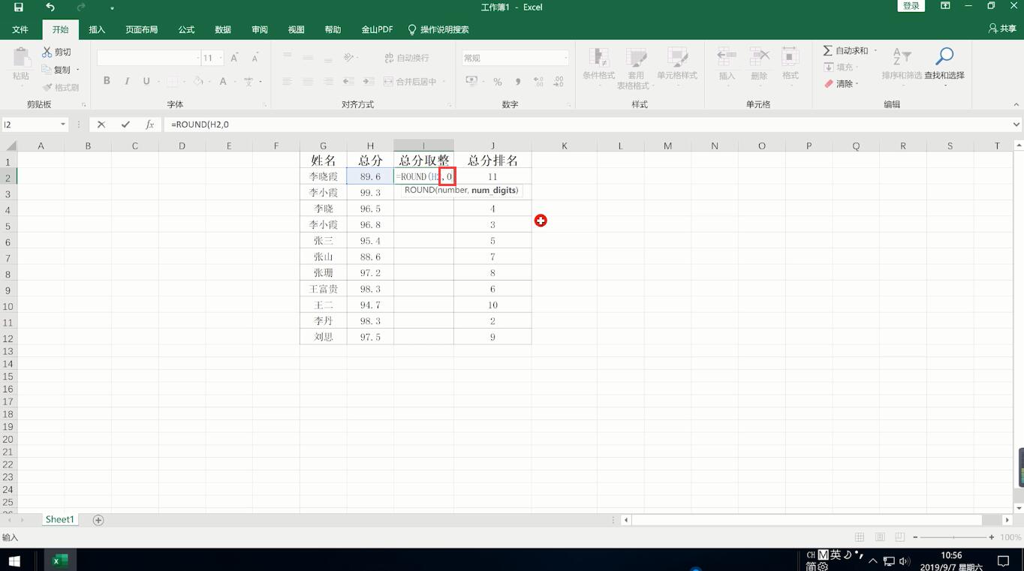Screen dimensions: 1024x571
Task: Click the Delete cells icon
Action: click(x=759, y=58)
